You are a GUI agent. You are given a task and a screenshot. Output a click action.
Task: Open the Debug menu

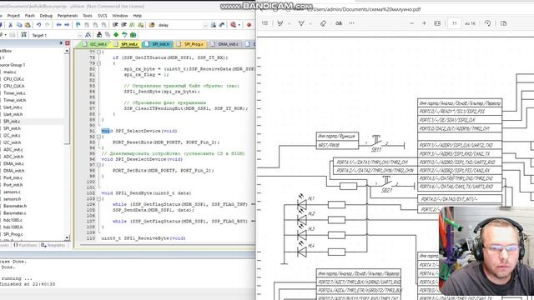point(46,16)
